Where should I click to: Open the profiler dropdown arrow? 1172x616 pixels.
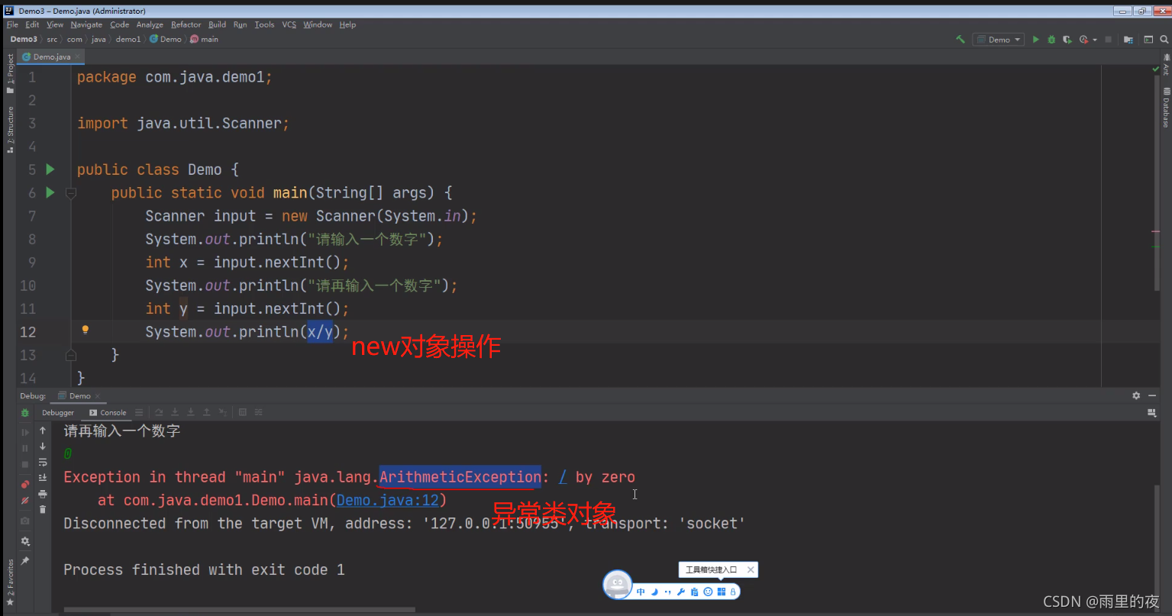pos(1094,39)
